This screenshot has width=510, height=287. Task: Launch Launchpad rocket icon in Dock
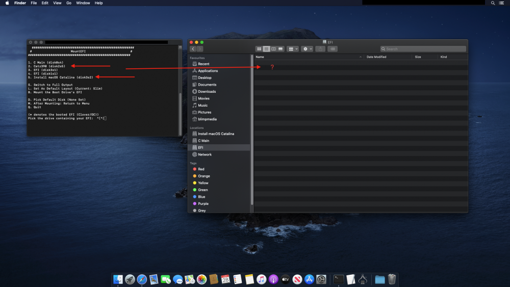pyautogui.click(x=130, y=279)
